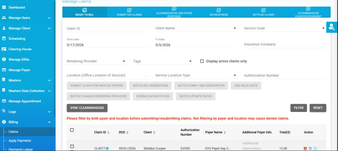
Task: Click the Scheduling calendar icon
Action: click(4, 39)
